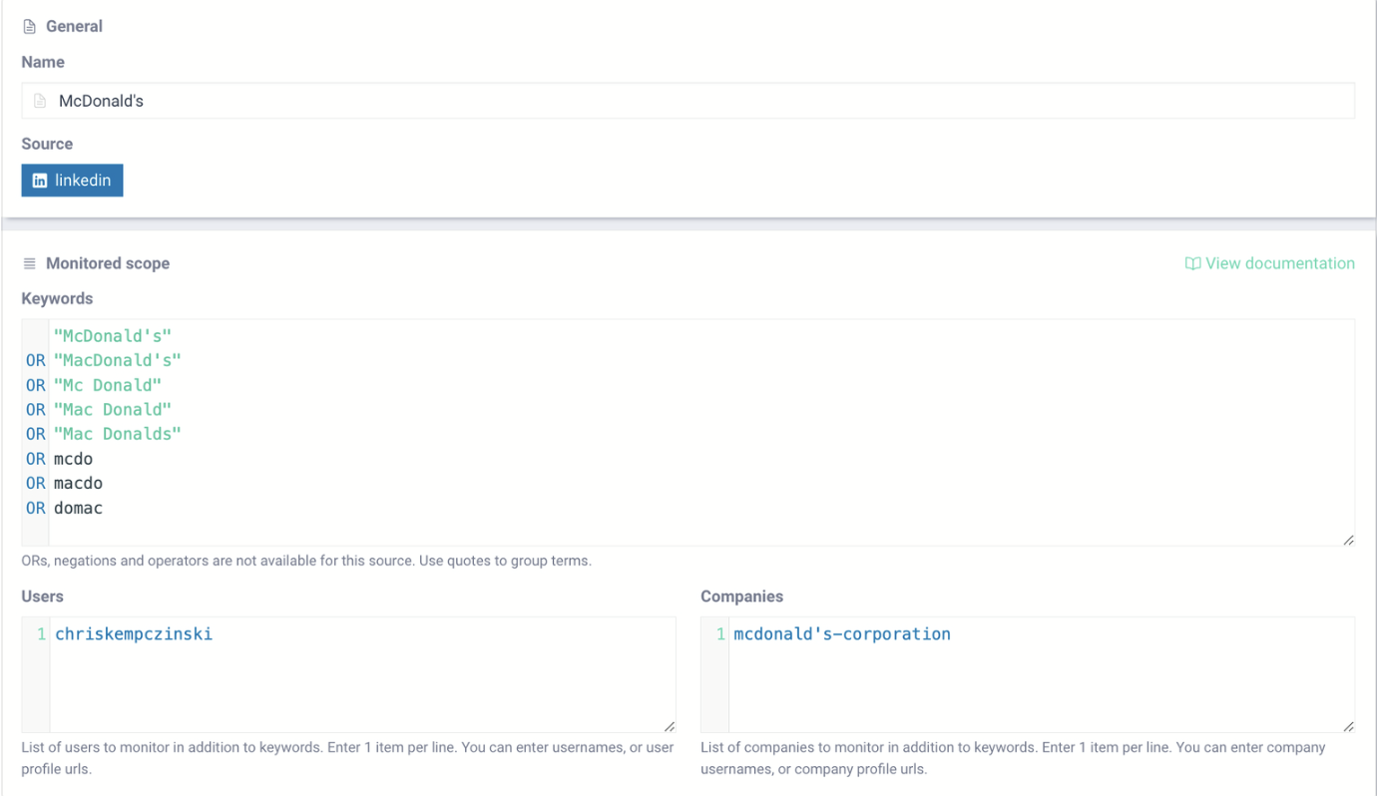Click chriskempczinski in the Users box
Viewport: 1377px width, 796px height.
pos(134,634)
